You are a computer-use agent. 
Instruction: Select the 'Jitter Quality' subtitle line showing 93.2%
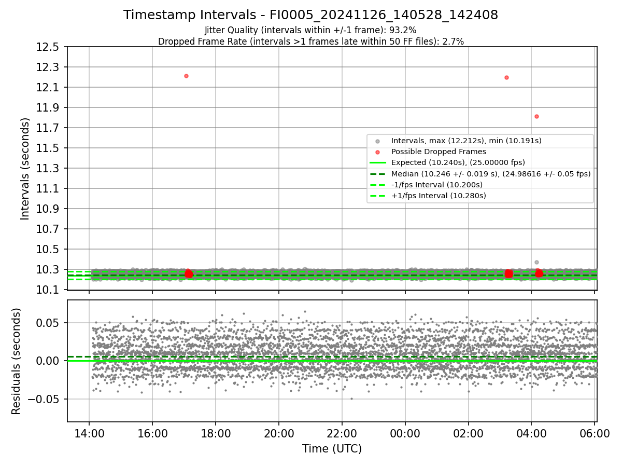tap(310, 30)
